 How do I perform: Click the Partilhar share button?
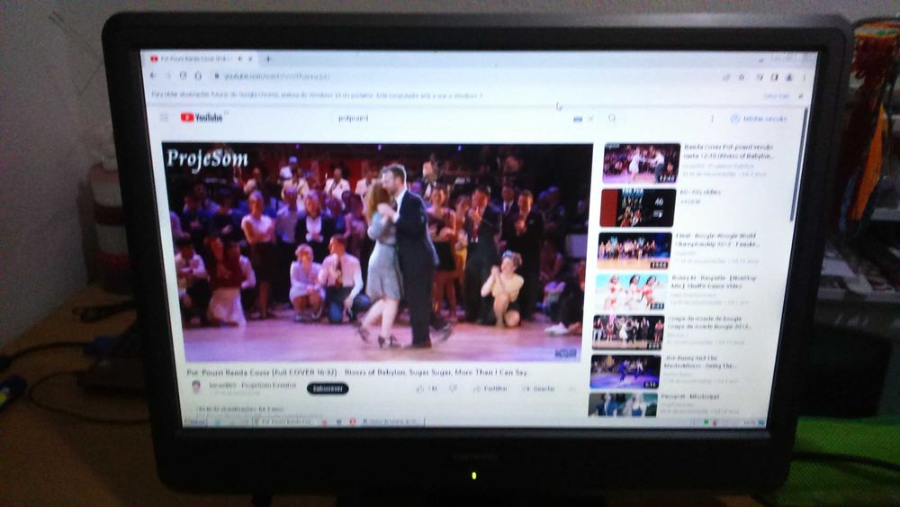point(490,389)
